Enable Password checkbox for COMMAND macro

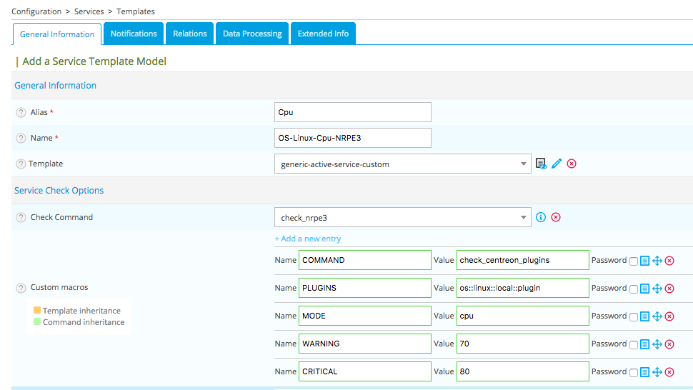(634, 261)
